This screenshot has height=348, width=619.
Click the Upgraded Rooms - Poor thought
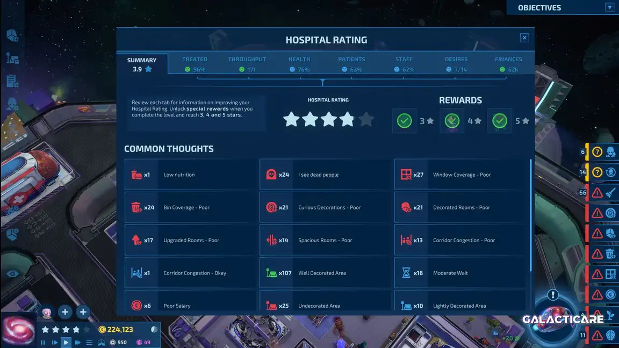[190, 240]
